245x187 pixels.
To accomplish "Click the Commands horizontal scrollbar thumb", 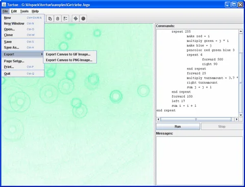I will [x=196, y=119].
